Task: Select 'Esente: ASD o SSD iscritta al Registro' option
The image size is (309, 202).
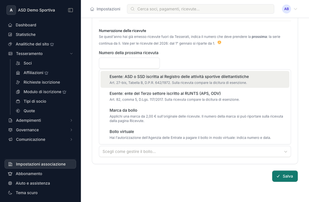Action: pyautogui.click(x=195, y=79)
